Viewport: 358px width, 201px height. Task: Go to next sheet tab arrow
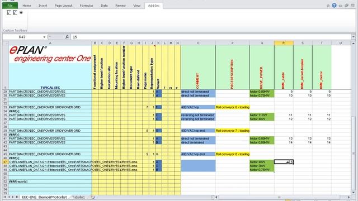[13, 197]
